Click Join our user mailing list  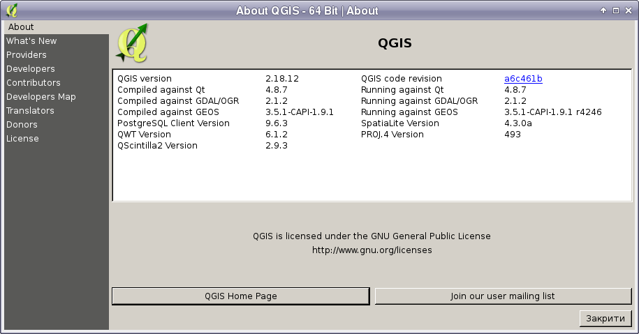503,296
